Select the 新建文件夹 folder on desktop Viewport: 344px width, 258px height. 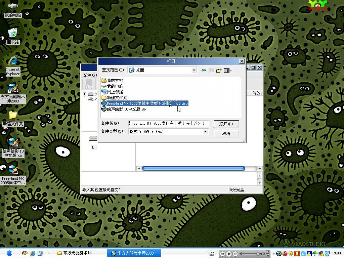[13, 119]
